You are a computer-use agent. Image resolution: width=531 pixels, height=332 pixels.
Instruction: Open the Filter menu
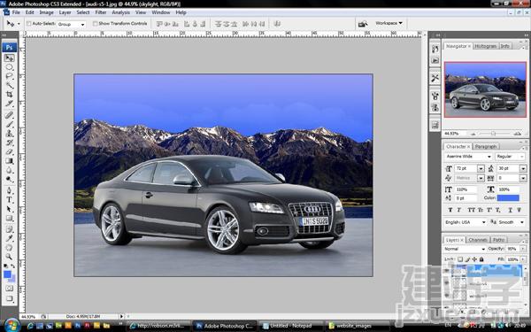101,12
